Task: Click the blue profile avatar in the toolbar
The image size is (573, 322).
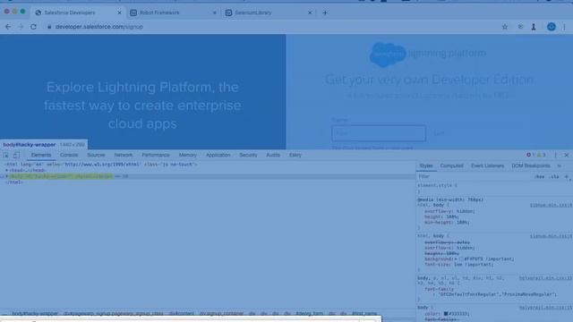Action: 552,27
